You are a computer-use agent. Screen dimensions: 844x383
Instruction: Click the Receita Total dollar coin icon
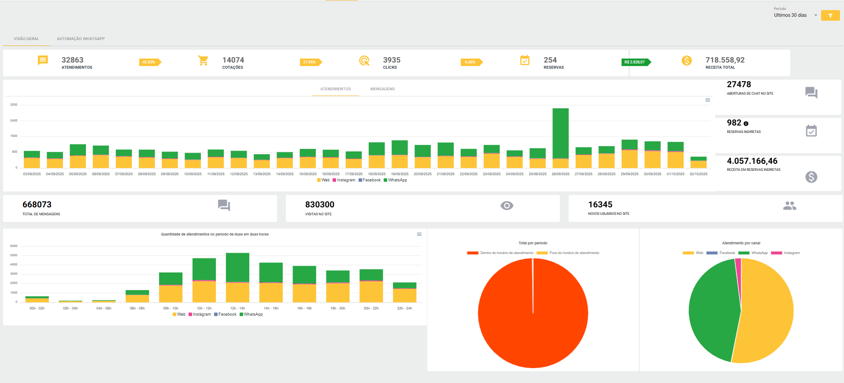pos(686,60)
